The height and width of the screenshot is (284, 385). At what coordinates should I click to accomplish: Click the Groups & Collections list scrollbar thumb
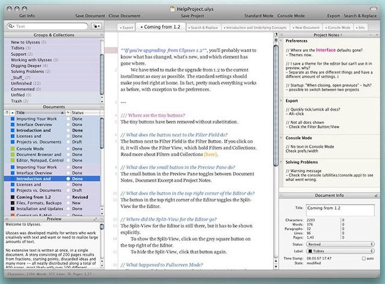102,74
